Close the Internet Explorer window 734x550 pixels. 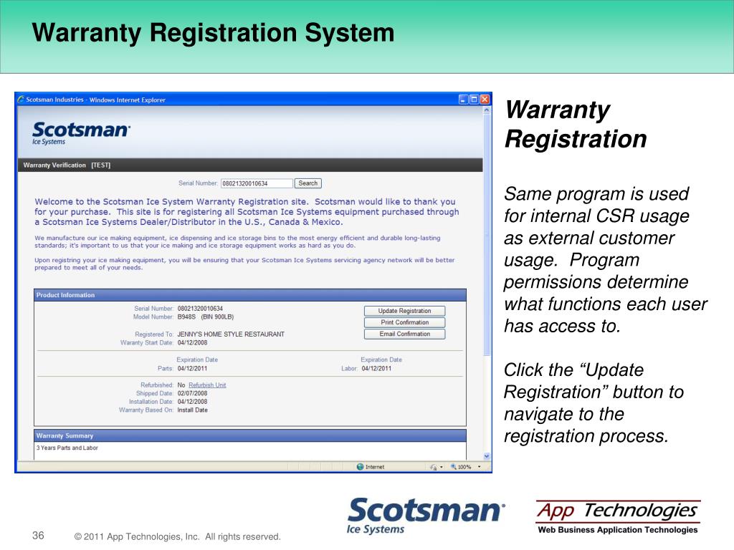[485, 99]
